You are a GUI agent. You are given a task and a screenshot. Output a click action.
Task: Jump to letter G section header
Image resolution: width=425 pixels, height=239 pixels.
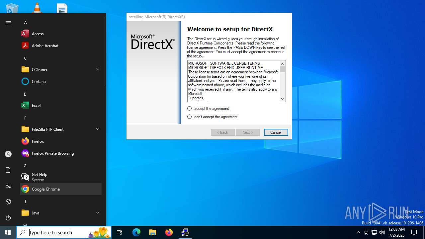(x=25, y=166)
